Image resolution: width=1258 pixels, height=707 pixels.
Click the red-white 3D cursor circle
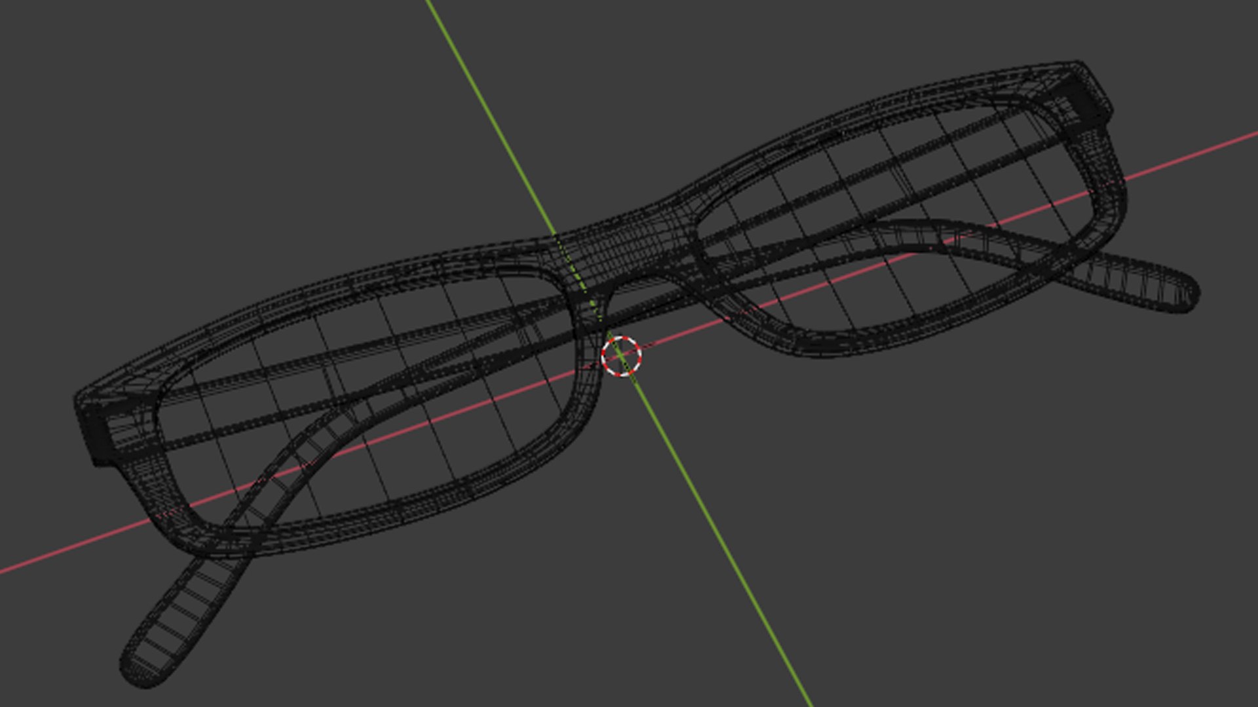click(x=620, y=357)
